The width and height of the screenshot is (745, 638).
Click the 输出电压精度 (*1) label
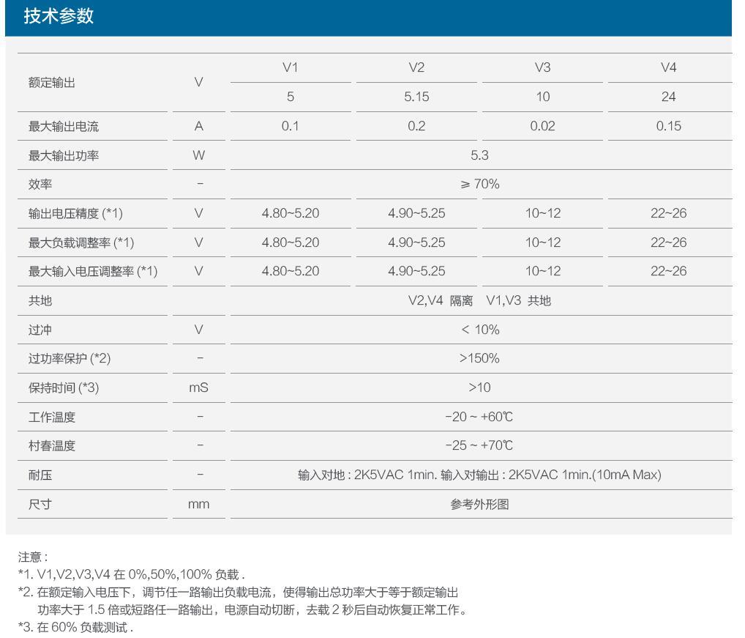pos(75,213)
